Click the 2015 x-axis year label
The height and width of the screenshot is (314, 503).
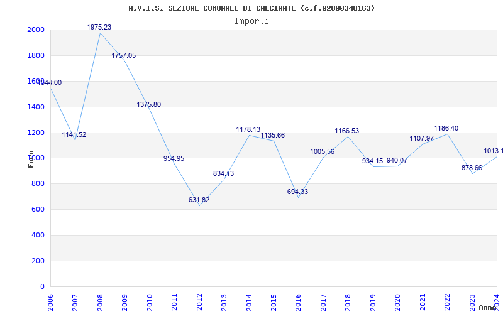pyautogui.click(x=274, y=303)
